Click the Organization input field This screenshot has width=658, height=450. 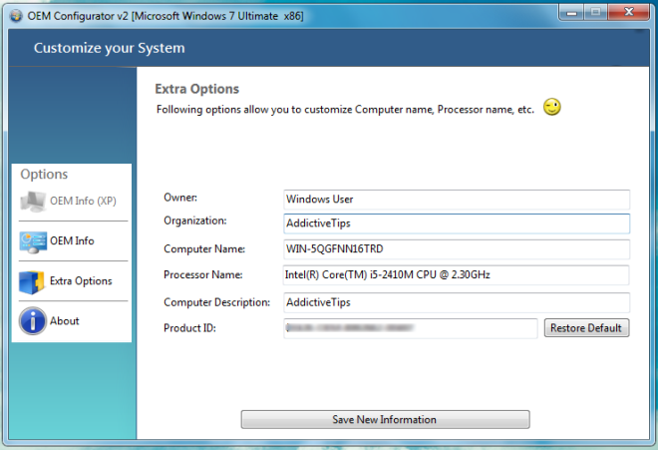[457, 224]
